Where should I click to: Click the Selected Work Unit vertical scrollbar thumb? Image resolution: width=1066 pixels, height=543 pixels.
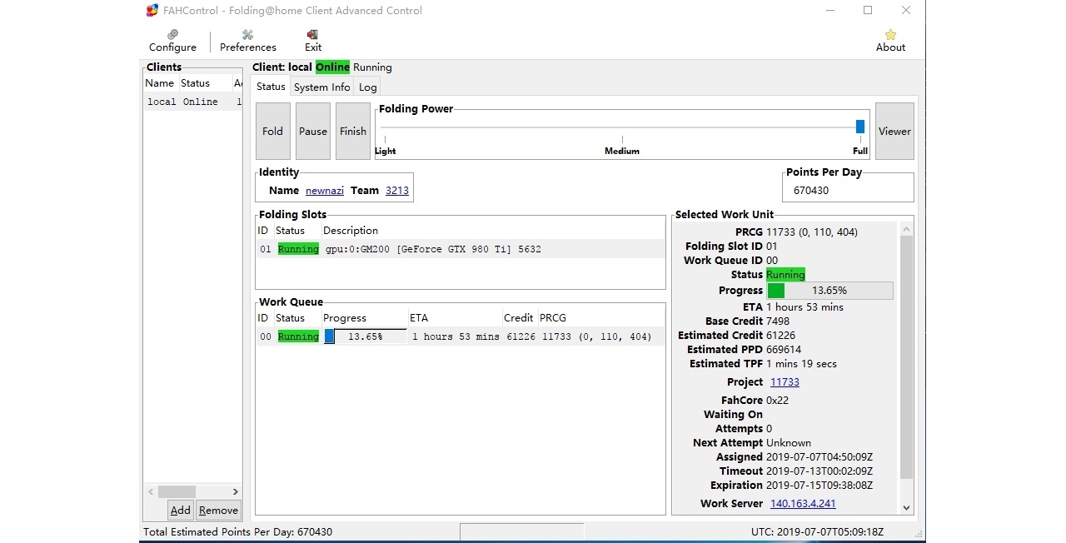(x=907, y=357)
